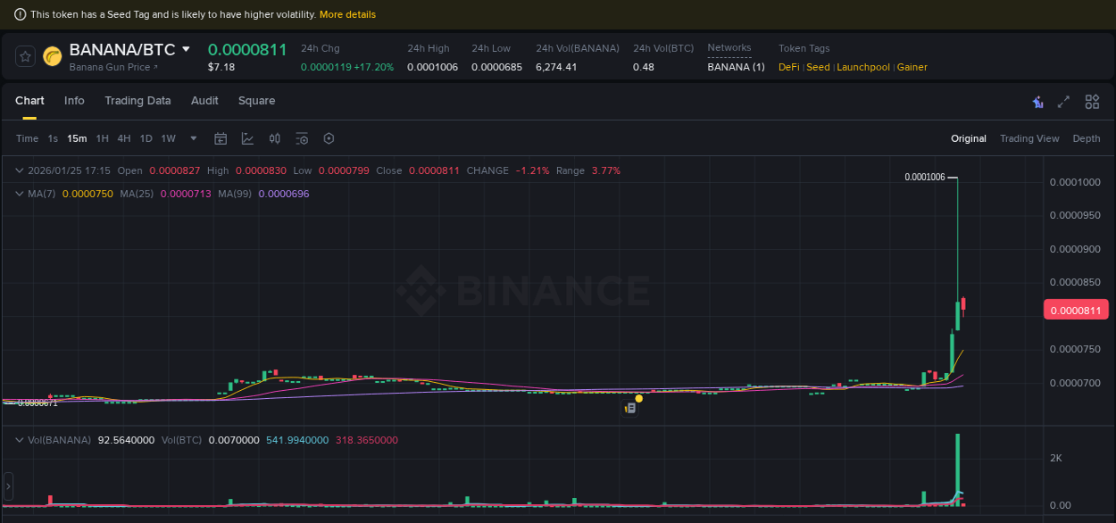The width and height of the screenshot is (1116, 523).
Task: Open the chart type selector icon
Action: (247, 138)
